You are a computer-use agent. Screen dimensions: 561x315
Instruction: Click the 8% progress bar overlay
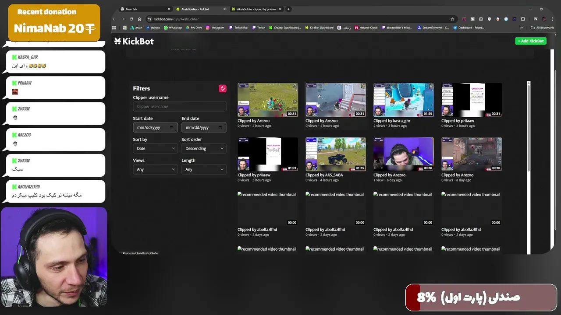point(481,297)
